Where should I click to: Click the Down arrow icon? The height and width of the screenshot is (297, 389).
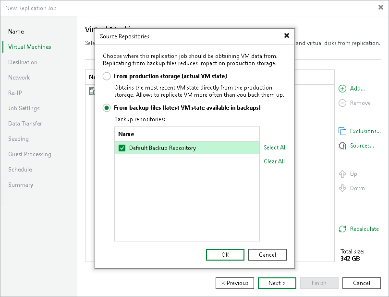[342, 188]
